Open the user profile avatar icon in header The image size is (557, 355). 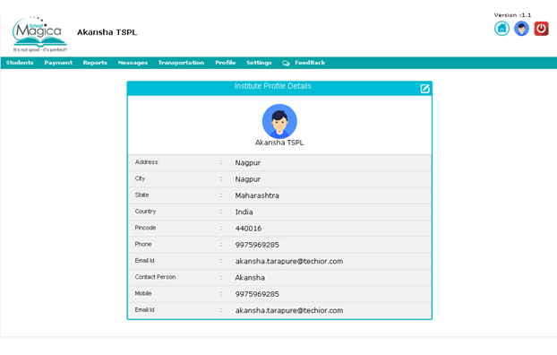point(521,29)
